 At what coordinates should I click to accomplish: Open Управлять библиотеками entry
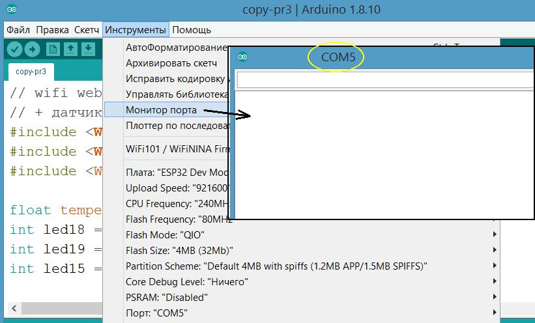click(x=177, y=94)
